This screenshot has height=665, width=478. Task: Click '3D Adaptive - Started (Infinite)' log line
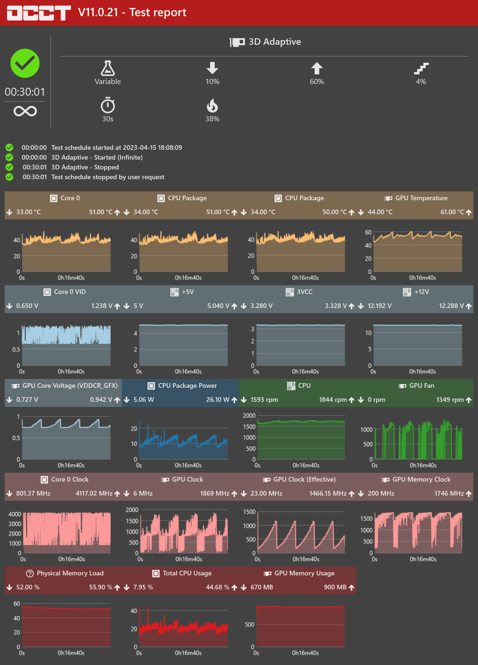tap(97, 158)
